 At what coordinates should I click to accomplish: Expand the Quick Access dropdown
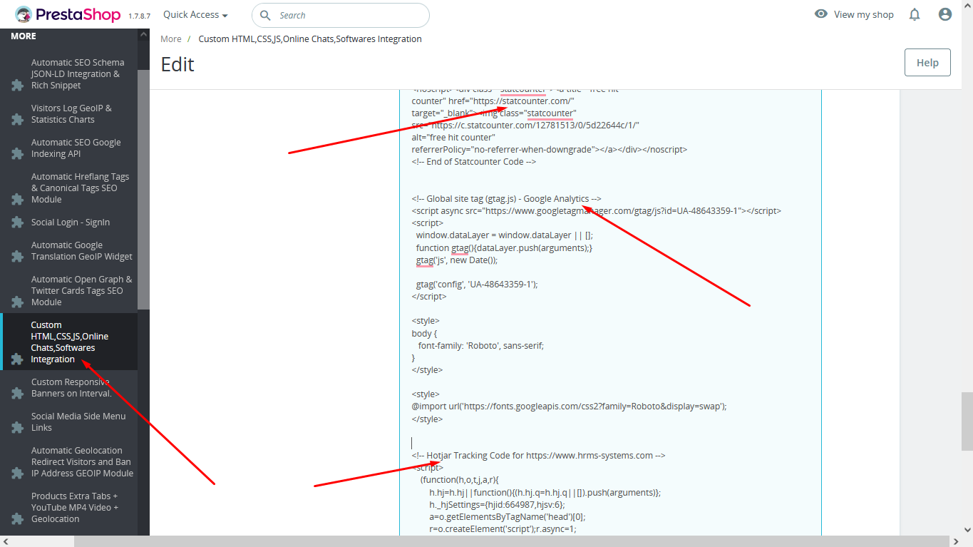click(195, 14)
